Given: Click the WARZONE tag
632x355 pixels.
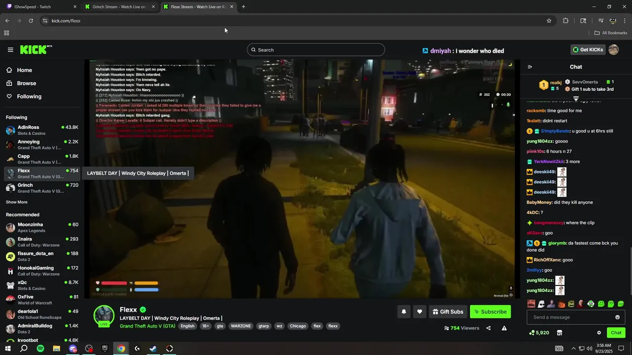Looking at the screenshot, I should (x=241, y=326).
